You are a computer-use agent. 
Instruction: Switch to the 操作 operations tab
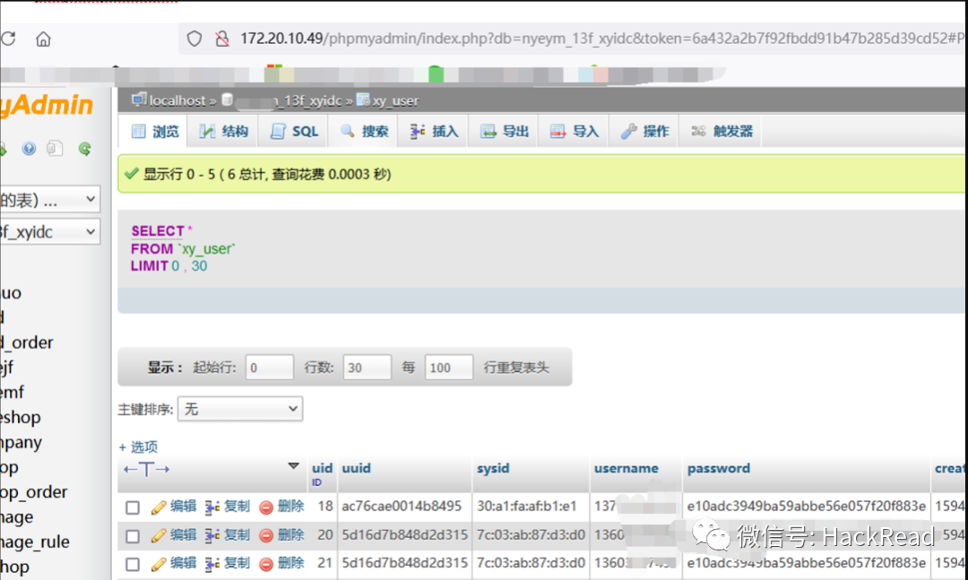pos(644,131)
